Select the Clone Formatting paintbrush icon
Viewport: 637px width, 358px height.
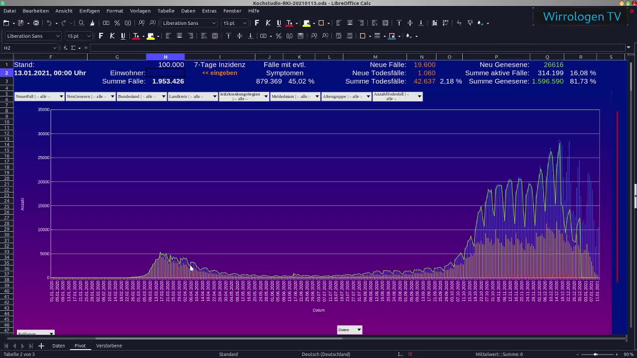coord(92,23)
